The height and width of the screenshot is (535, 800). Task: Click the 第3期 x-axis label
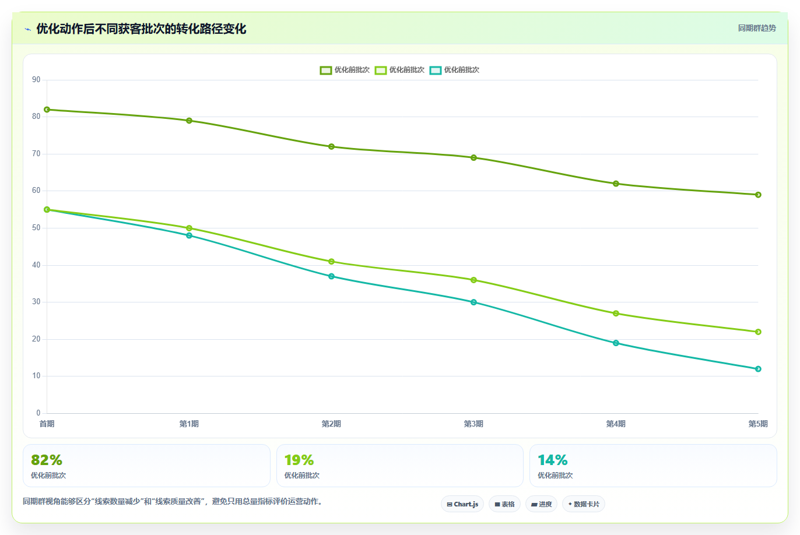click(x=473, y=424)
